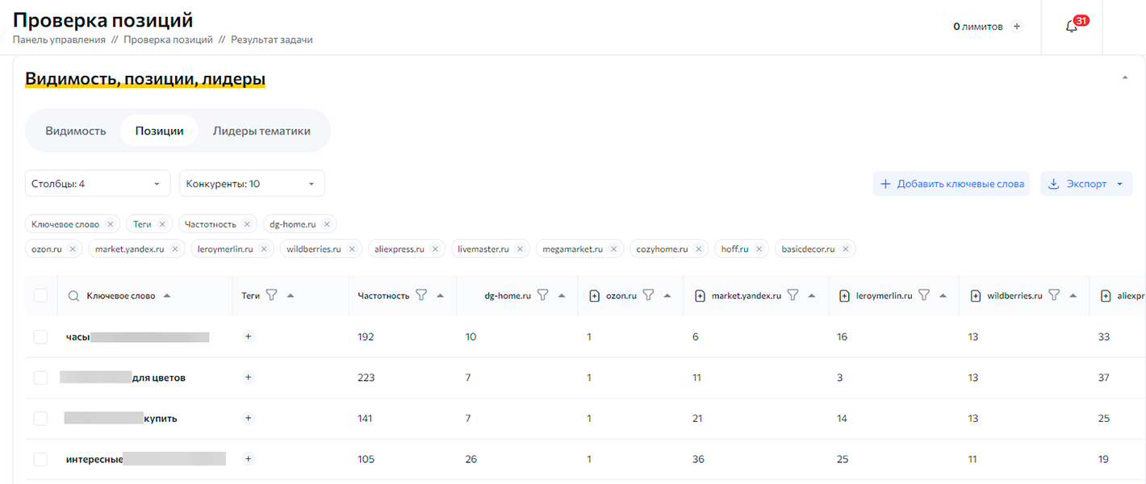Add limits with the plus icon
Viewport: 1146px width, 484px height.
pos(1017,27)
